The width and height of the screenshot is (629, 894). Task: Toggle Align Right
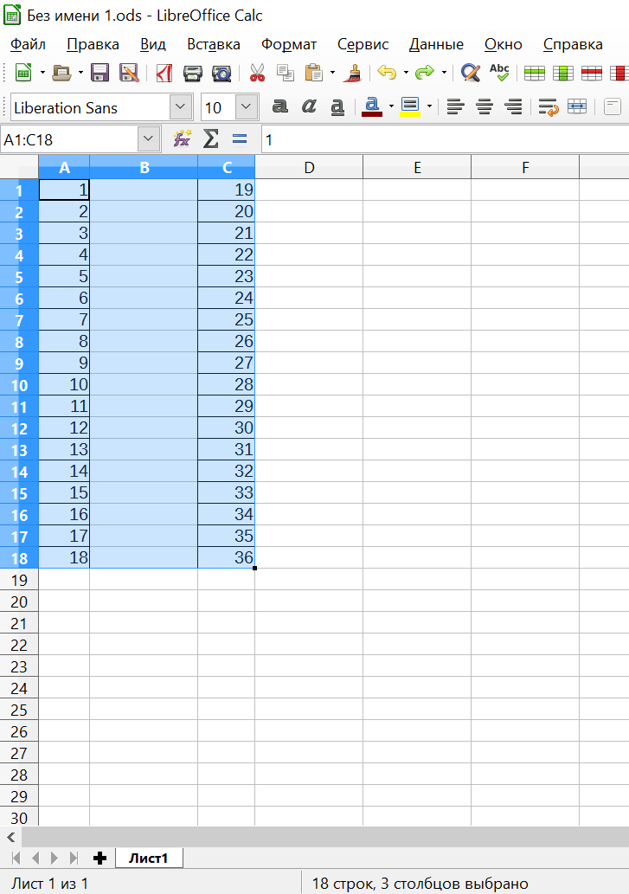[x=513, y=106]
